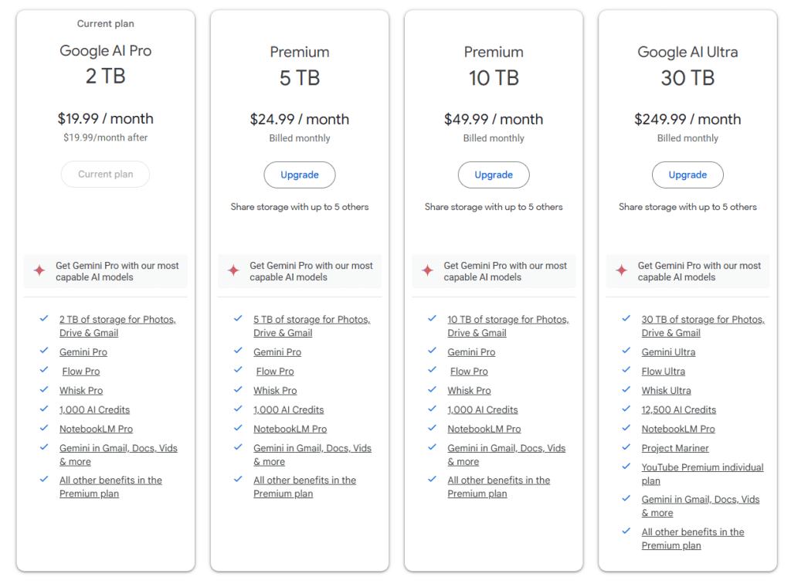791x584 pixels.
Task: Click checkmark beside 2 TB of storage
Action: point(44,319)
